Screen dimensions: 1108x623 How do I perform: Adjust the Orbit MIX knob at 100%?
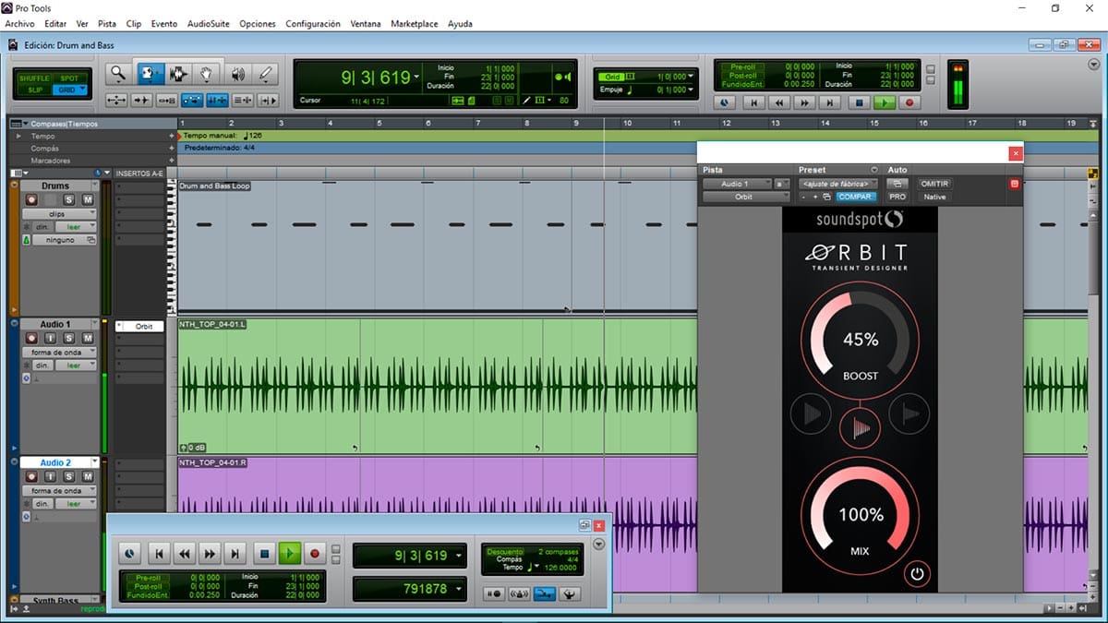pos(860,515)
